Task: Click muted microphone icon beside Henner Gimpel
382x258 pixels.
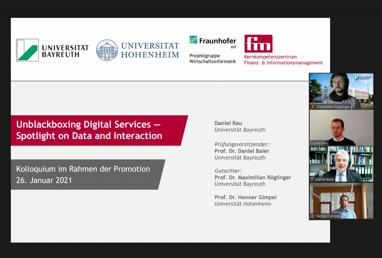Action: tap(313, 216)
